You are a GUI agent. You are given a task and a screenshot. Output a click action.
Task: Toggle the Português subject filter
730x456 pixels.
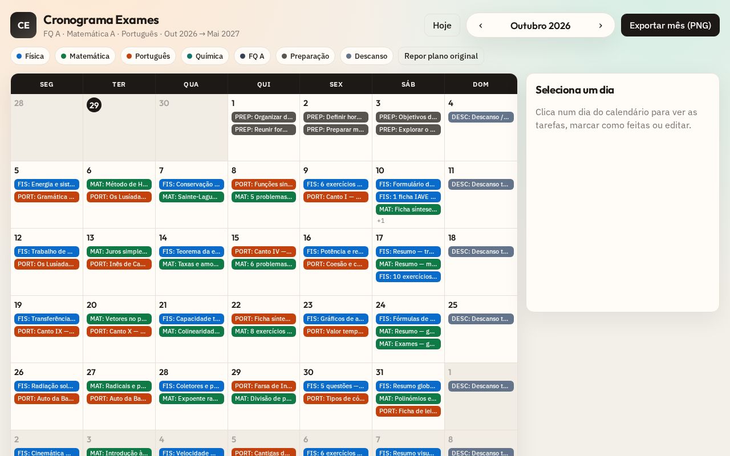148,56
